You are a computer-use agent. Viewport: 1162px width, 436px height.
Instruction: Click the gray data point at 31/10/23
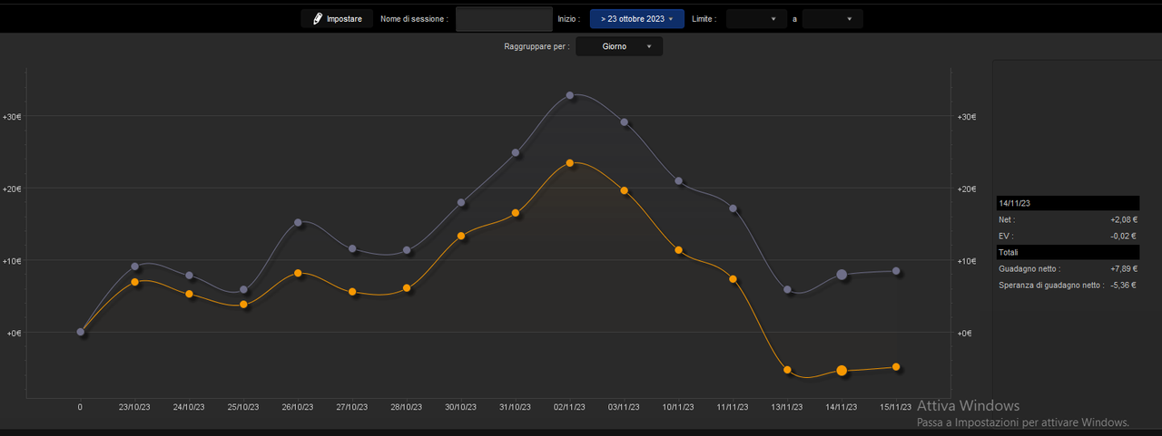pos(516,152)
